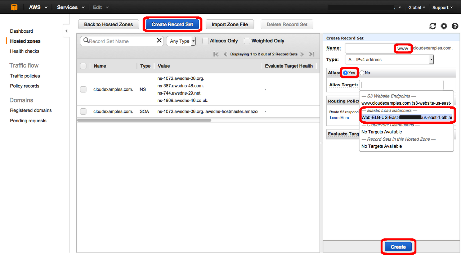461x255 pixels.
Task: Select Alias Yes radio button
Action: 345,73
